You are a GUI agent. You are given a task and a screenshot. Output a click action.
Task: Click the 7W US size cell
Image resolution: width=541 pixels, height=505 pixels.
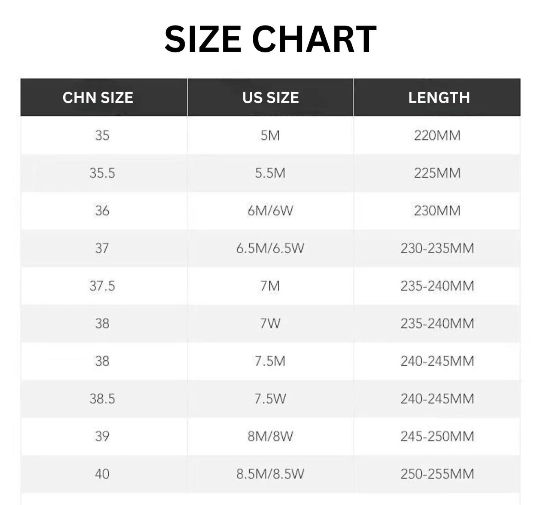pos(270,323)
